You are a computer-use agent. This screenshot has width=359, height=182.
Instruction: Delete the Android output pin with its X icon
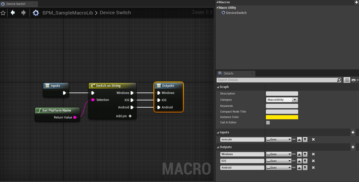coord(313,168)
